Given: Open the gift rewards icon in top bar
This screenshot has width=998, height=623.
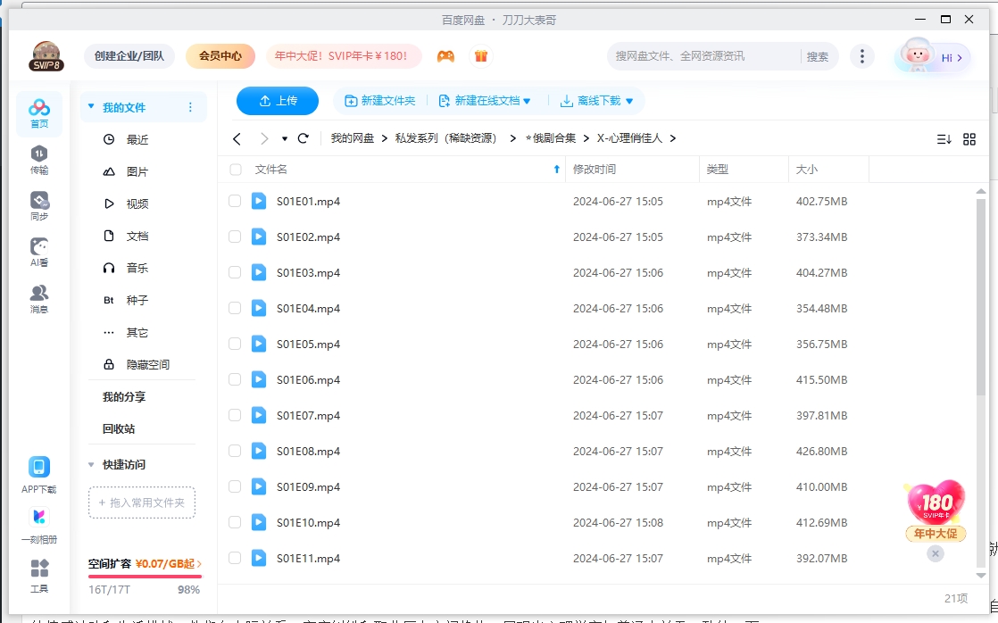Looking at the screenshot, I should [481, 55].
